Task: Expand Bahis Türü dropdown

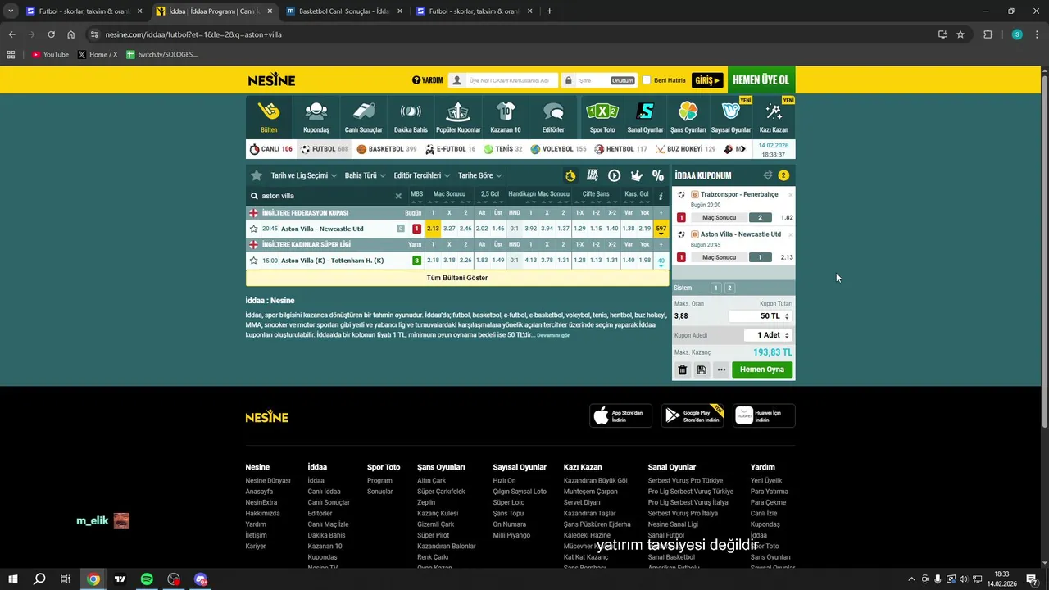Action: [365, 175]
